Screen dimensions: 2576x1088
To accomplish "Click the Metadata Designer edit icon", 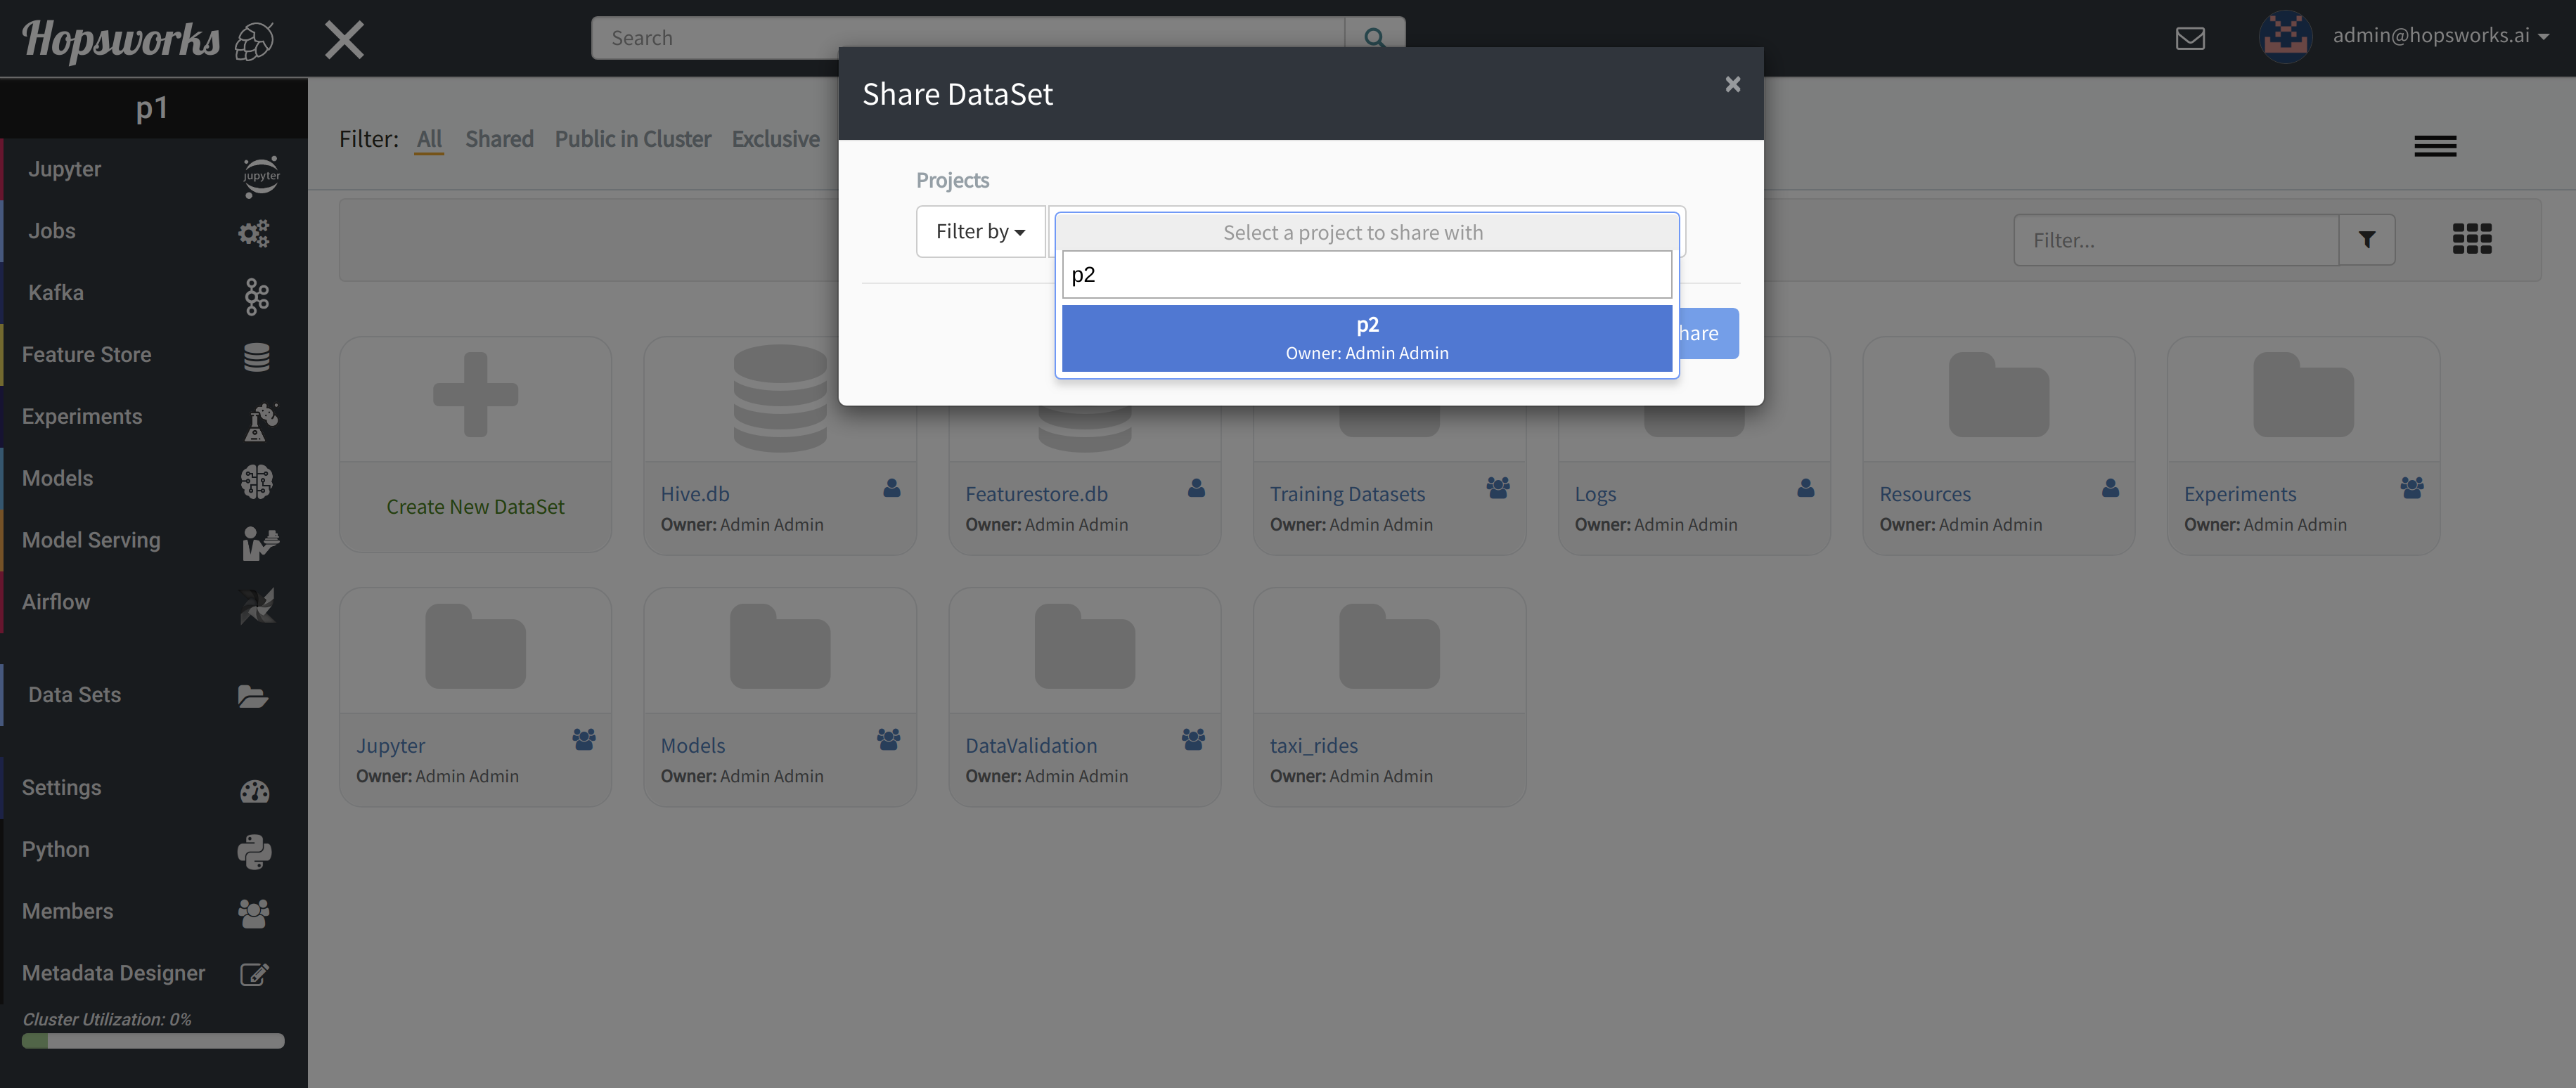I will pos(254,974).
